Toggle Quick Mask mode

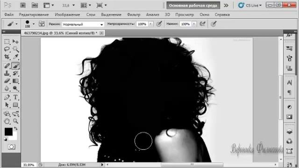click(x=11, y=147)
